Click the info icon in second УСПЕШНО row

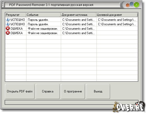[8, 24]
